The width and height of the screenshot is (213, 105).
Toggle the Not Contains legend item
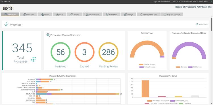pyautogui.click(x=195, y=67)
